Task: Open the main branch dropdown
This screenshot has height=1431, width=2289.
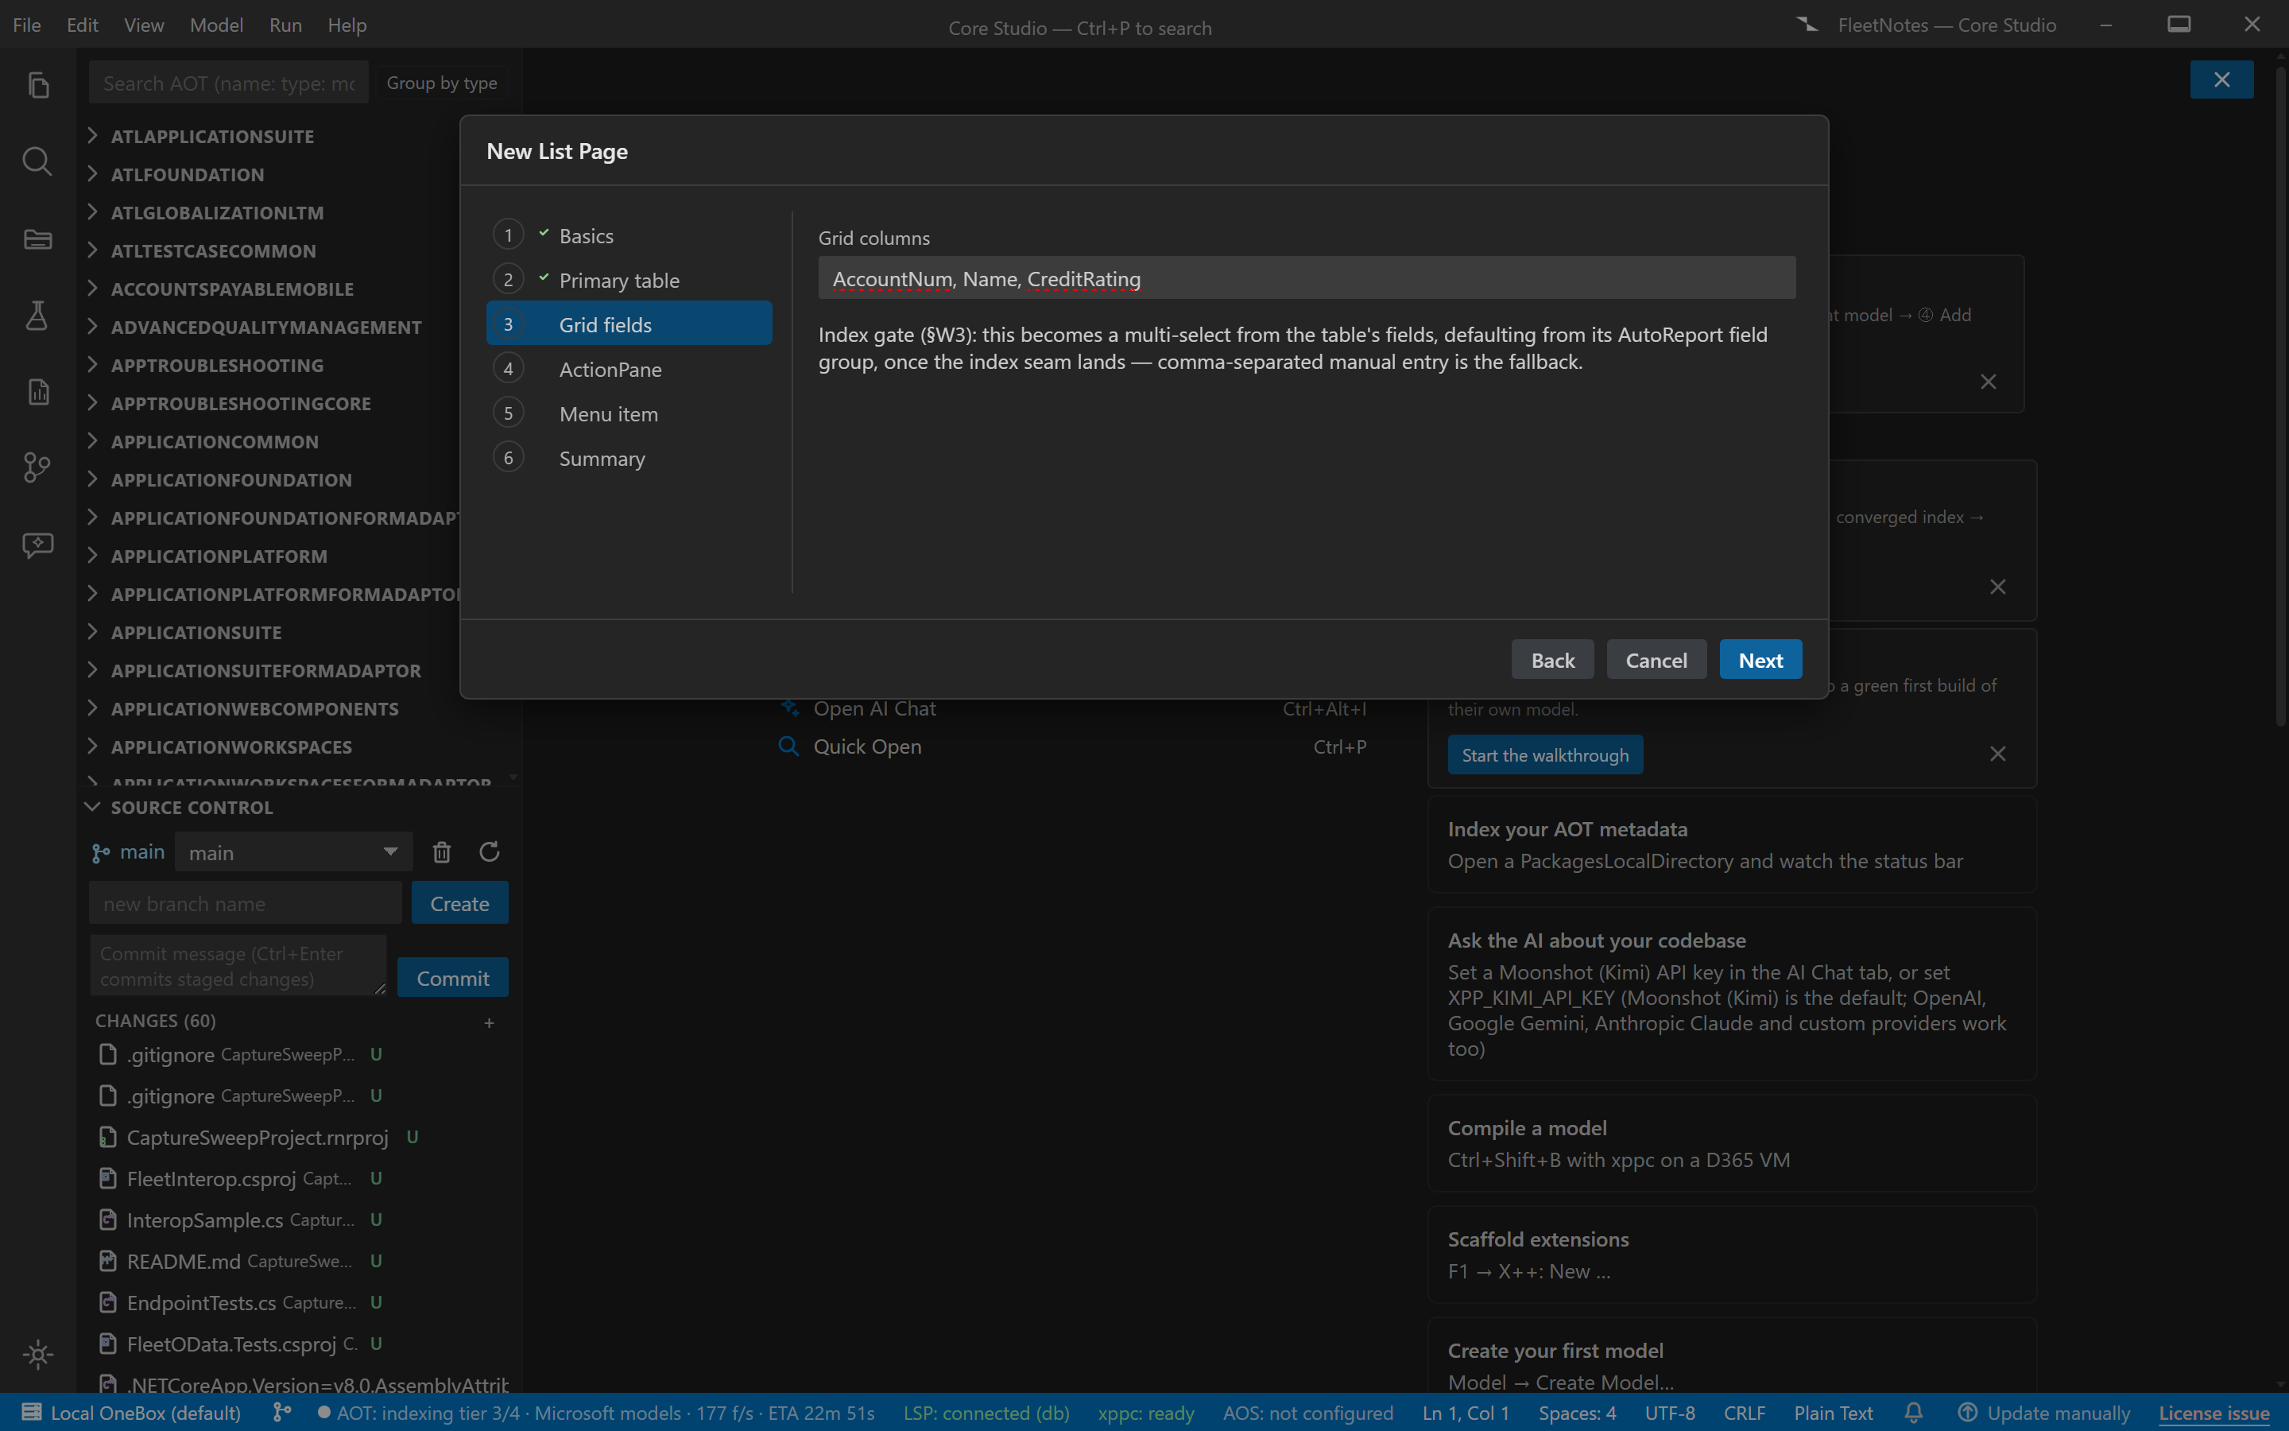Action: tap(294, 853)
